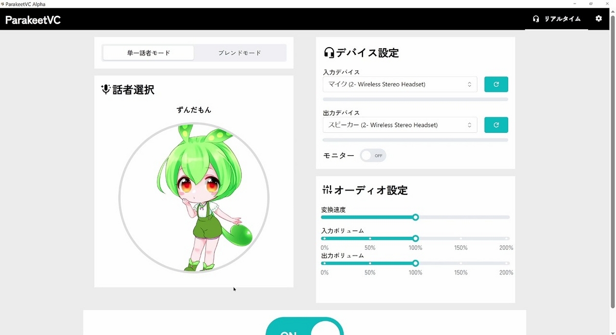Close the ParakeetVC Alpha window
The height and width of the screenshot is (335, 616).
click(608, 4)
